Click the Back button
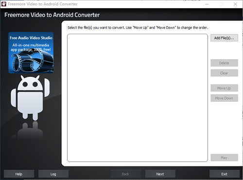Viewport: 243px width, 180px height. click(x=125, y=174)
